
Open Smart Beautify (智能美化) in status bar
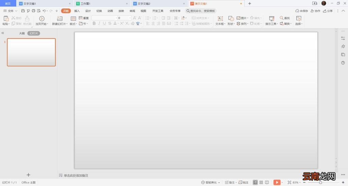tap(210, 183)
